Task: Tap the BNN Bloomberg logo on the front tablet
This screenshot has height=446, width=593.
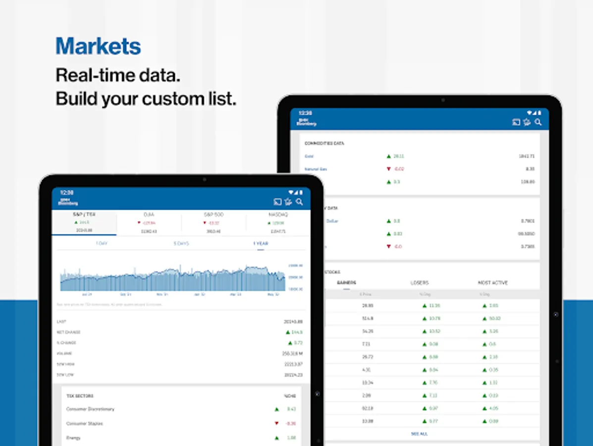Action: [x=68, y=202]
